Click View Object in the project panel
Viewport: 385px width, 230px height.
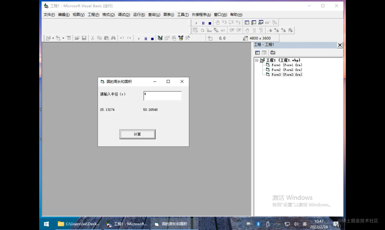tap(264, 52)
